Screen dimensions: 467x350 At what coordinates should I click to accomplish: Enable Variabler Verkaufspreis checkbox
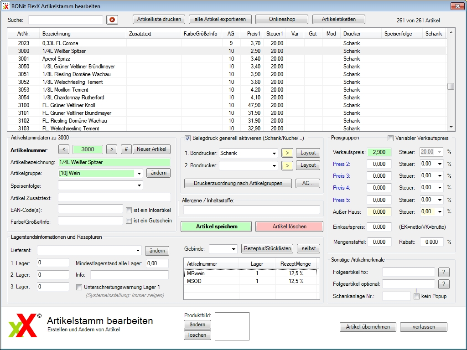[390, 138]
